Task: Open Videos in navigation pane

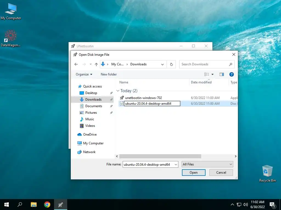Action: click(x=90, y=126)
